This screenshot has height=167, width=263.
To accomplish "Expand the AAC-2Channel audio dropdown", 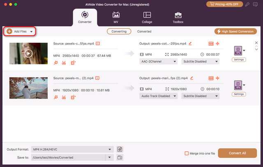I will pos(158,62).
